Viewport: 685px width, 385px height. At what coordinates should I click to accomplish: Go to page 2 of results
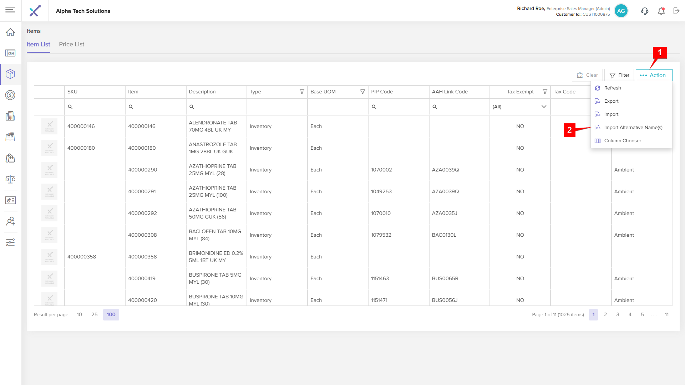[x=605, y=314]
